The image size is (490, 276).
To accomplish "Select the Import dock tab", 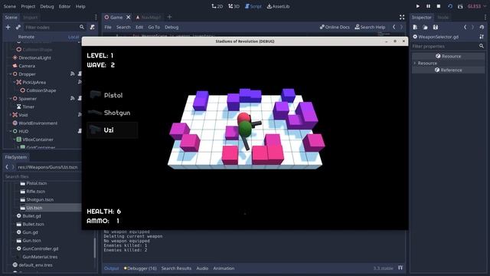I will (31, 17).
